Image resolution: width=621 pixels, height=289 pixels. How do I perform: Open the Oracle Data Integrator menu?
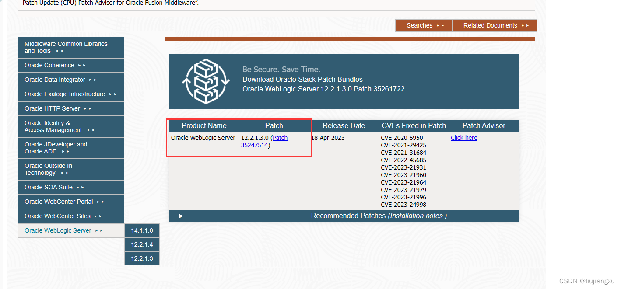point(71,80)
